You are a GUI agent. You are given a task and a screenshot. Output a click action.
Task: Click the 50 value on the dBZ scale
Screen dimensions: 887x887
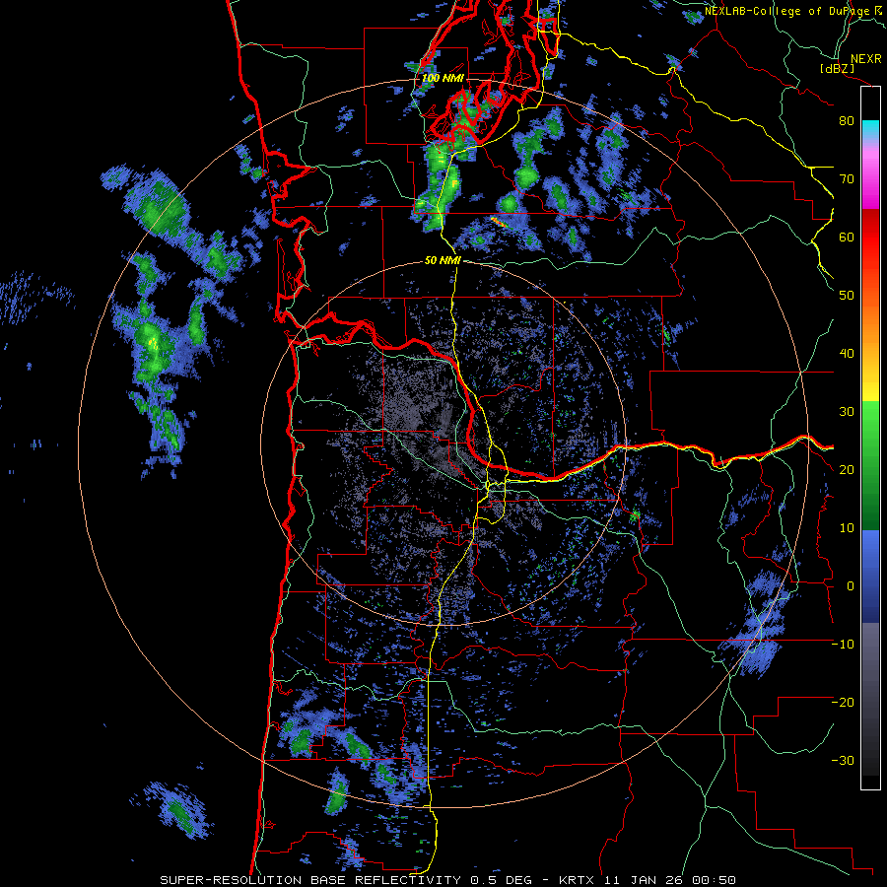tap(847, 296)
